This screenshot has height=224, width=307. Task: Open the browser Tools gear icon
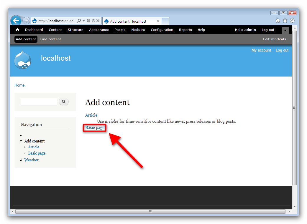point(292,20)
